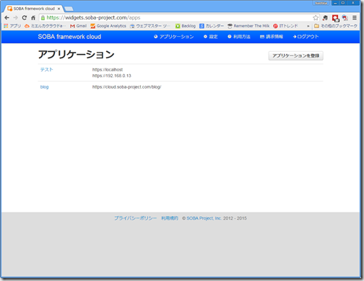Open the 請求情報 nav menu item
This screenshot has height=281, width=364.
tap(272, 37)
